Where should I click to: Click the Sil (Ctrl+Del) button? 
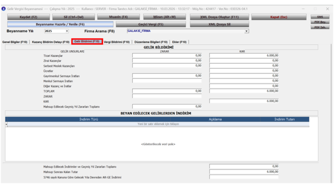73,17
